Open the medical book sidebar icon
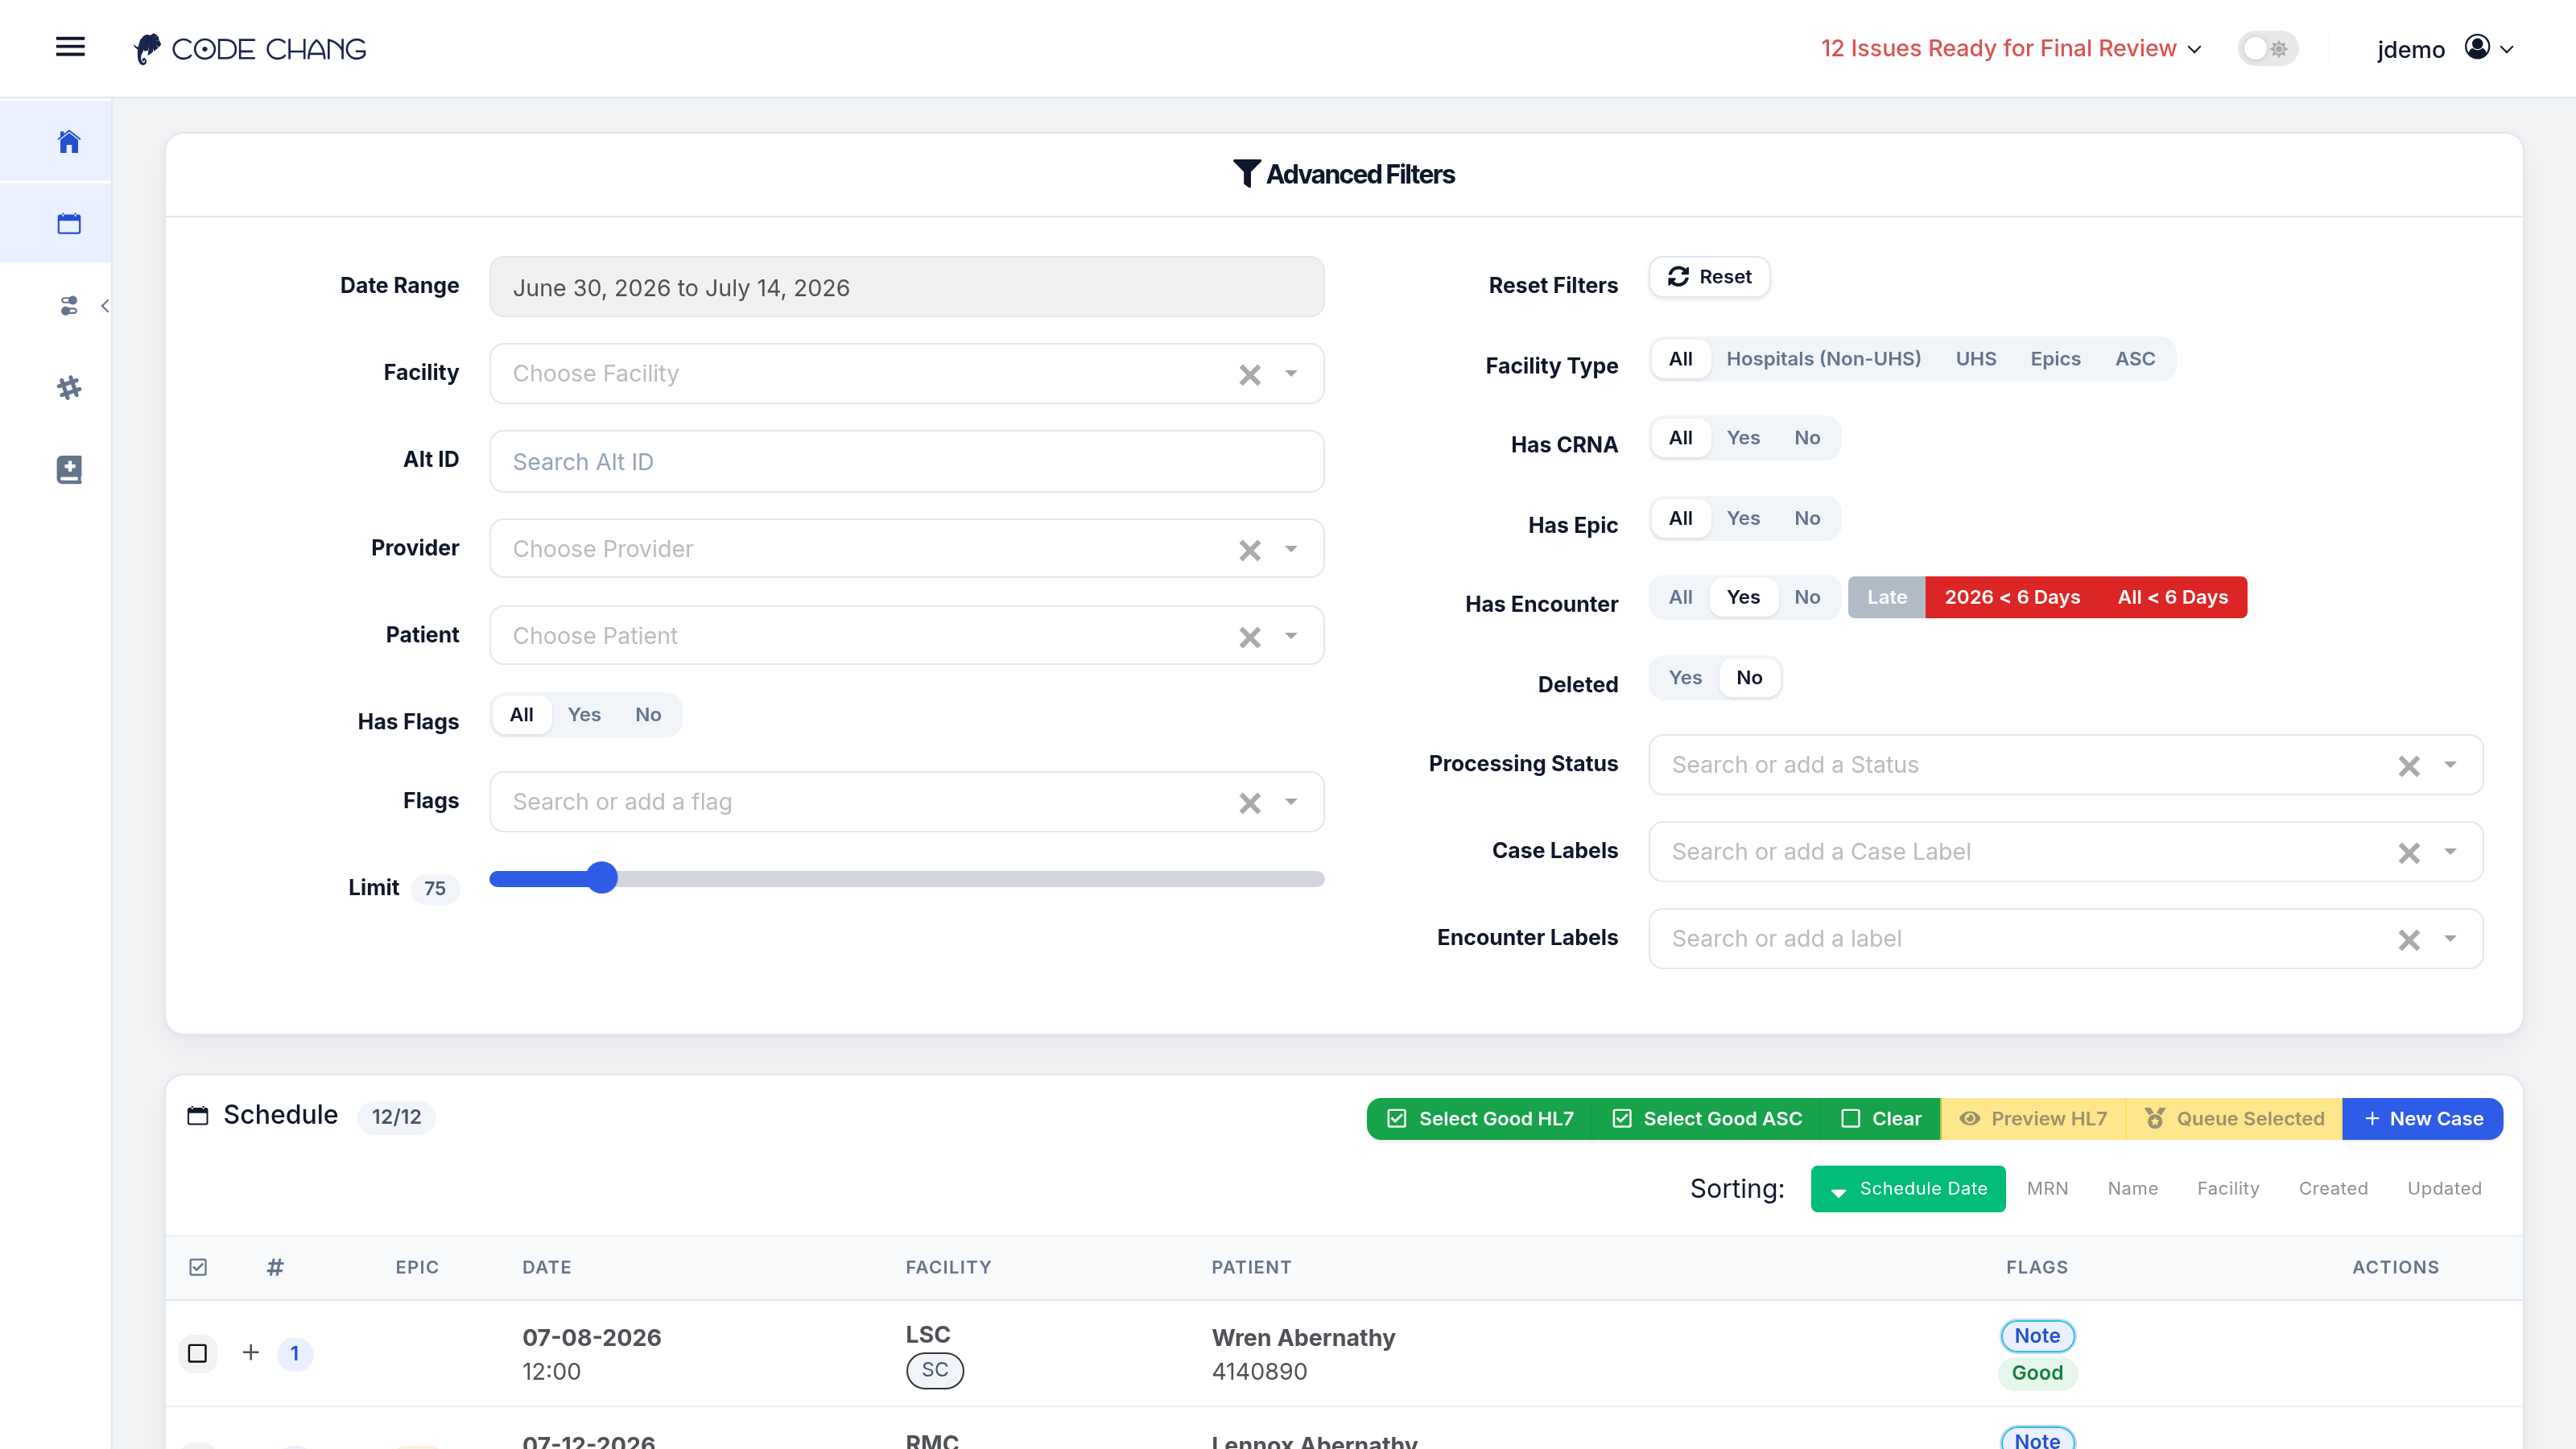 [x=69, y=469]
